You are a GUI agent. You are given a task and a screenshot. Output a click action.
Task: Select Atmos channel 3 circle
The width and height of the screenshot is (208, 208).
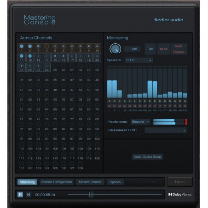pos(38,46)
